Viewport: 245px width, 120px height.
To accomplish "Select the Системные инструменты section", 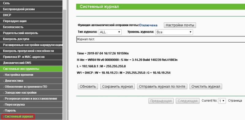I will (x=31, y=69).
